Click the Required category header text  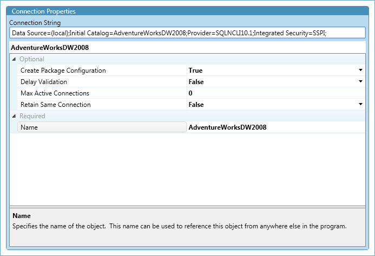[32, 116]
